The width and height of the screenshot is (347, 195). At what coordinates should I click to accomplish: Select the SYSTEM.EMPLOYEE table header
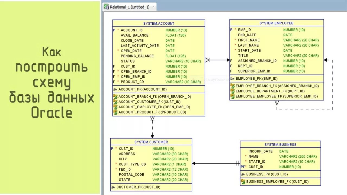277,23
